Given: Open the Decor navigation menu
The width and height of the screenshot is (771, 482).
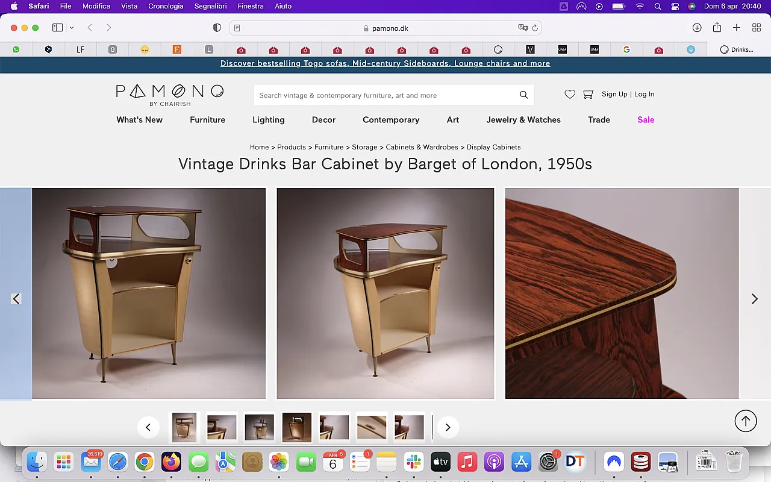Looking at the screenshot, I should (323, 120).
